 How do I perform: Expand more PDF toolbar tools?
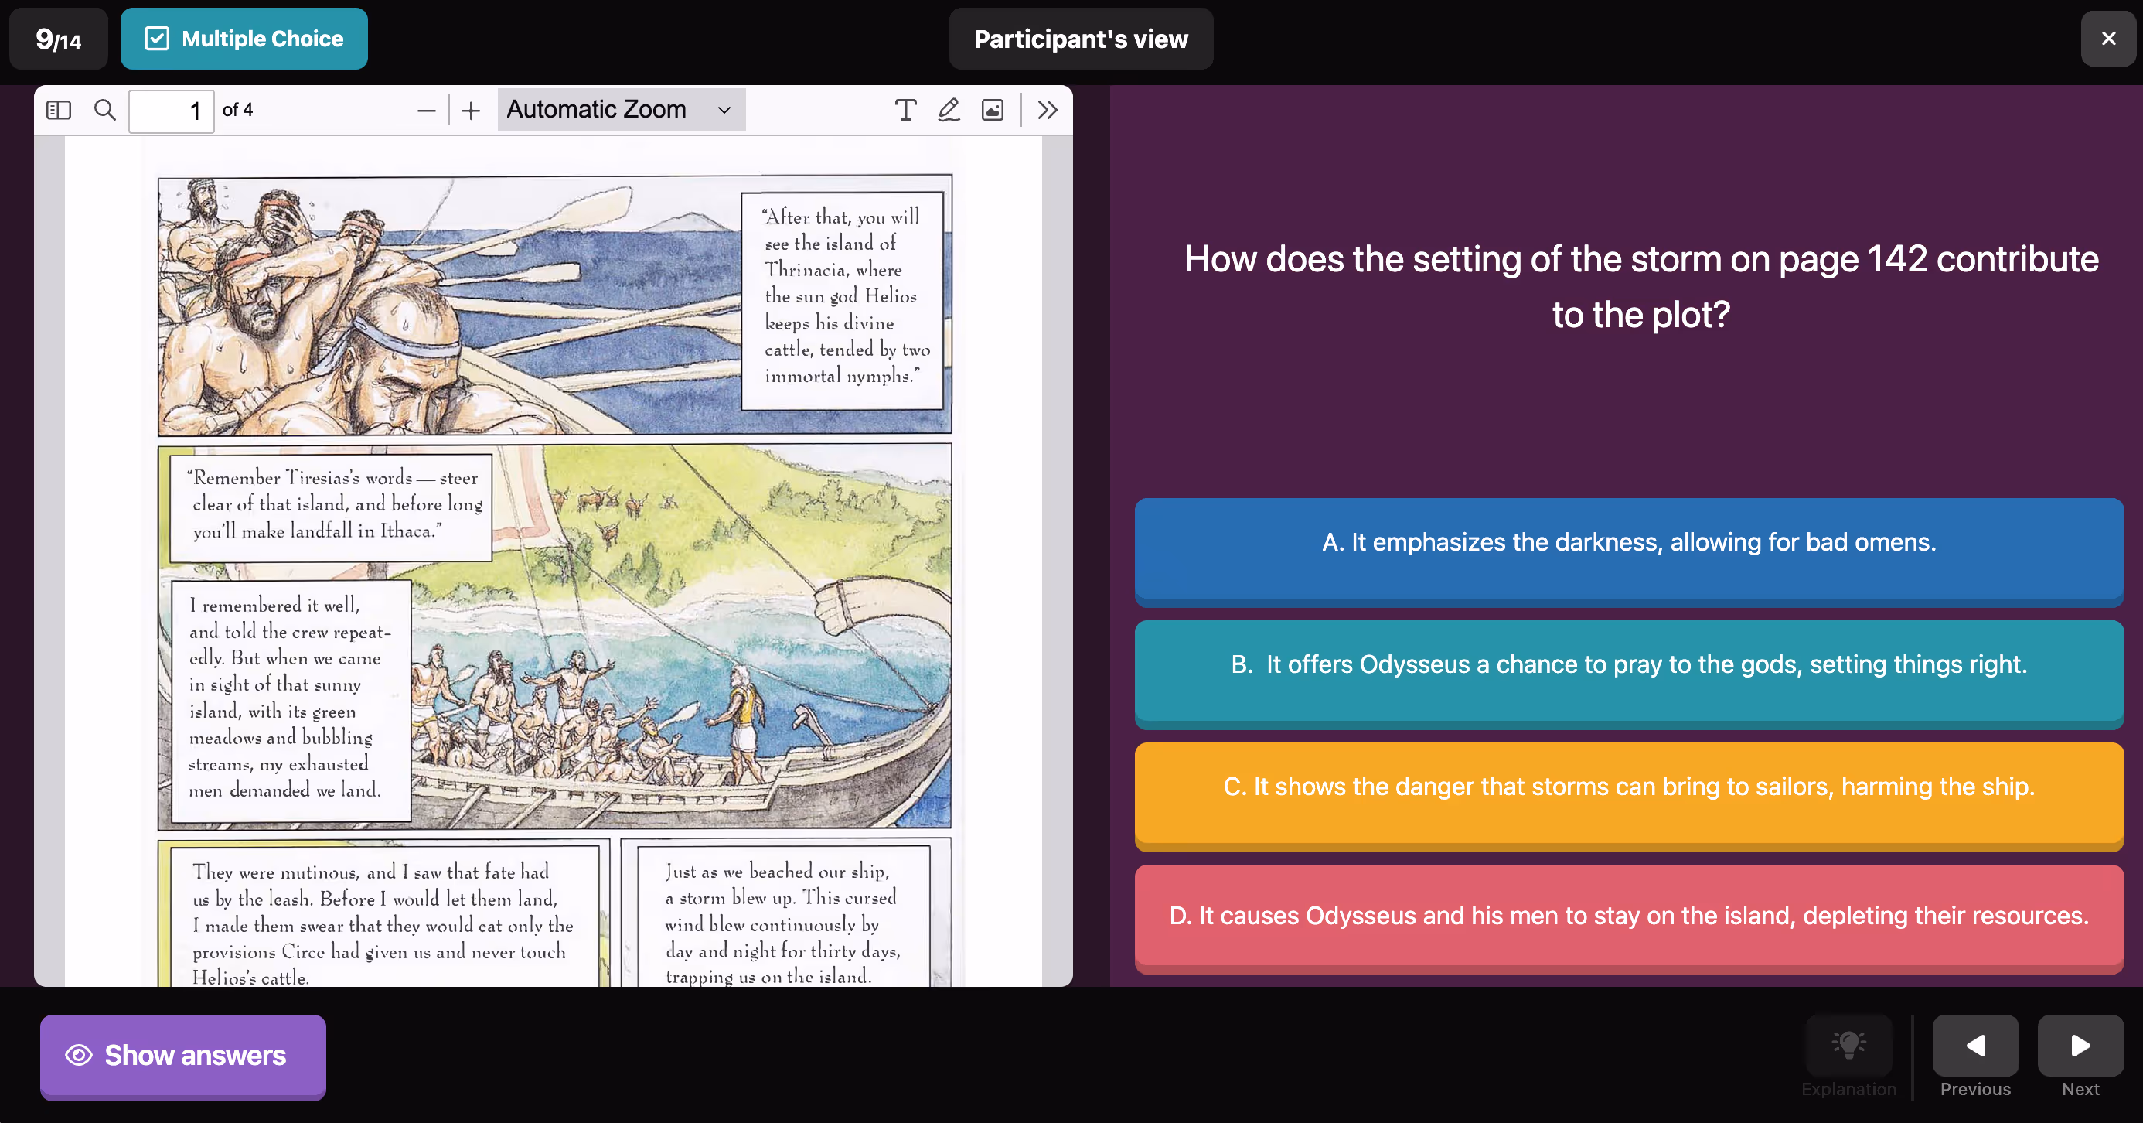pyautogui.click(x=1048, y=110)
